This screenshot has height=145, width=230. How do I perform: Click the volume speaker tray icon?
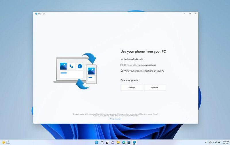pos(216,142)
